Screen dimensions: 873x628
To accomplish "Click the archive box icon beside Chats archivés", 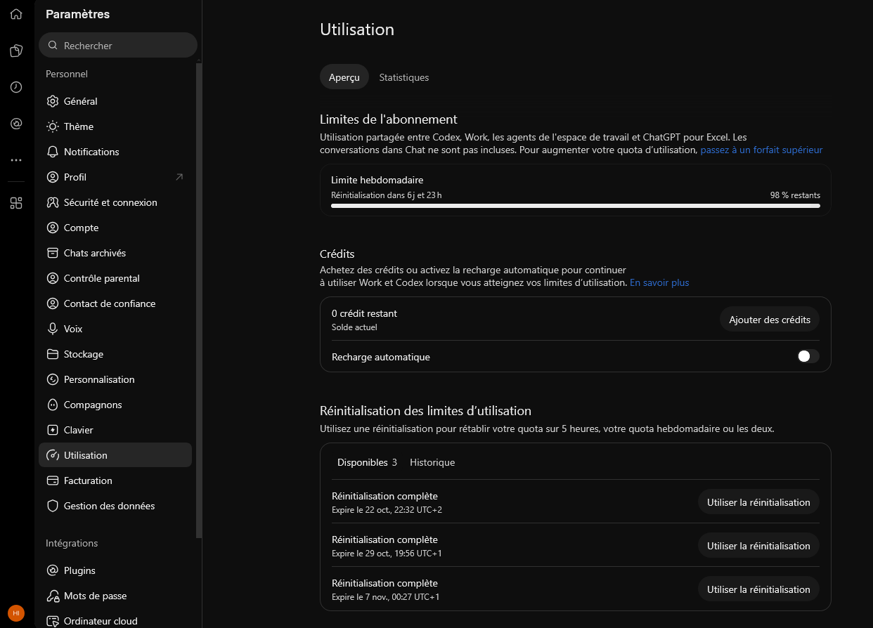I will (x=53, y=253).
